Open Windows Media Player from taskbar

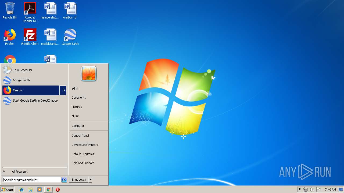click(x=40, y=190)
